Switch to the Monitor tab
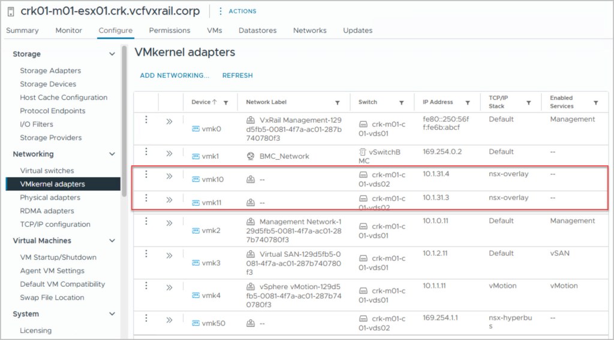Viewport: 614px width, 340px height. [x=68, y=31]
